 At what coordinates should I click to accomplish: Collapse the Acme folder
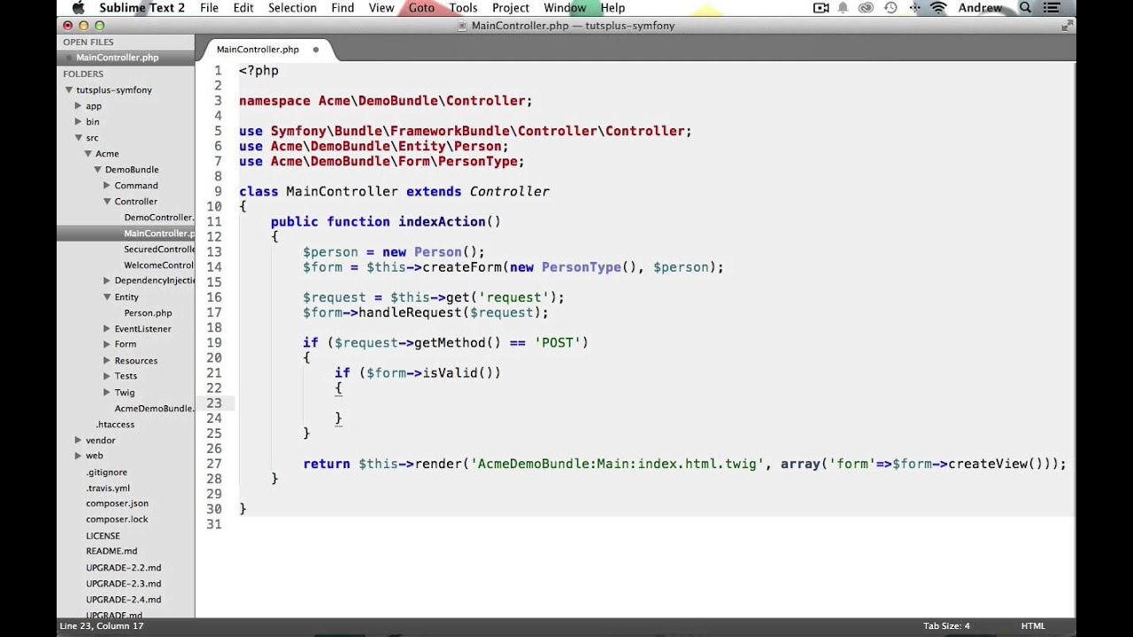click(x=88, y=154)
